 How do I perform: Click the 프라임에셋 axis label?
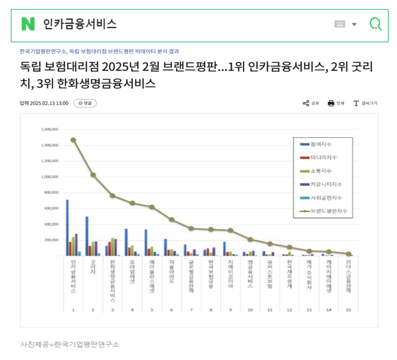click(x=132, y=272)
